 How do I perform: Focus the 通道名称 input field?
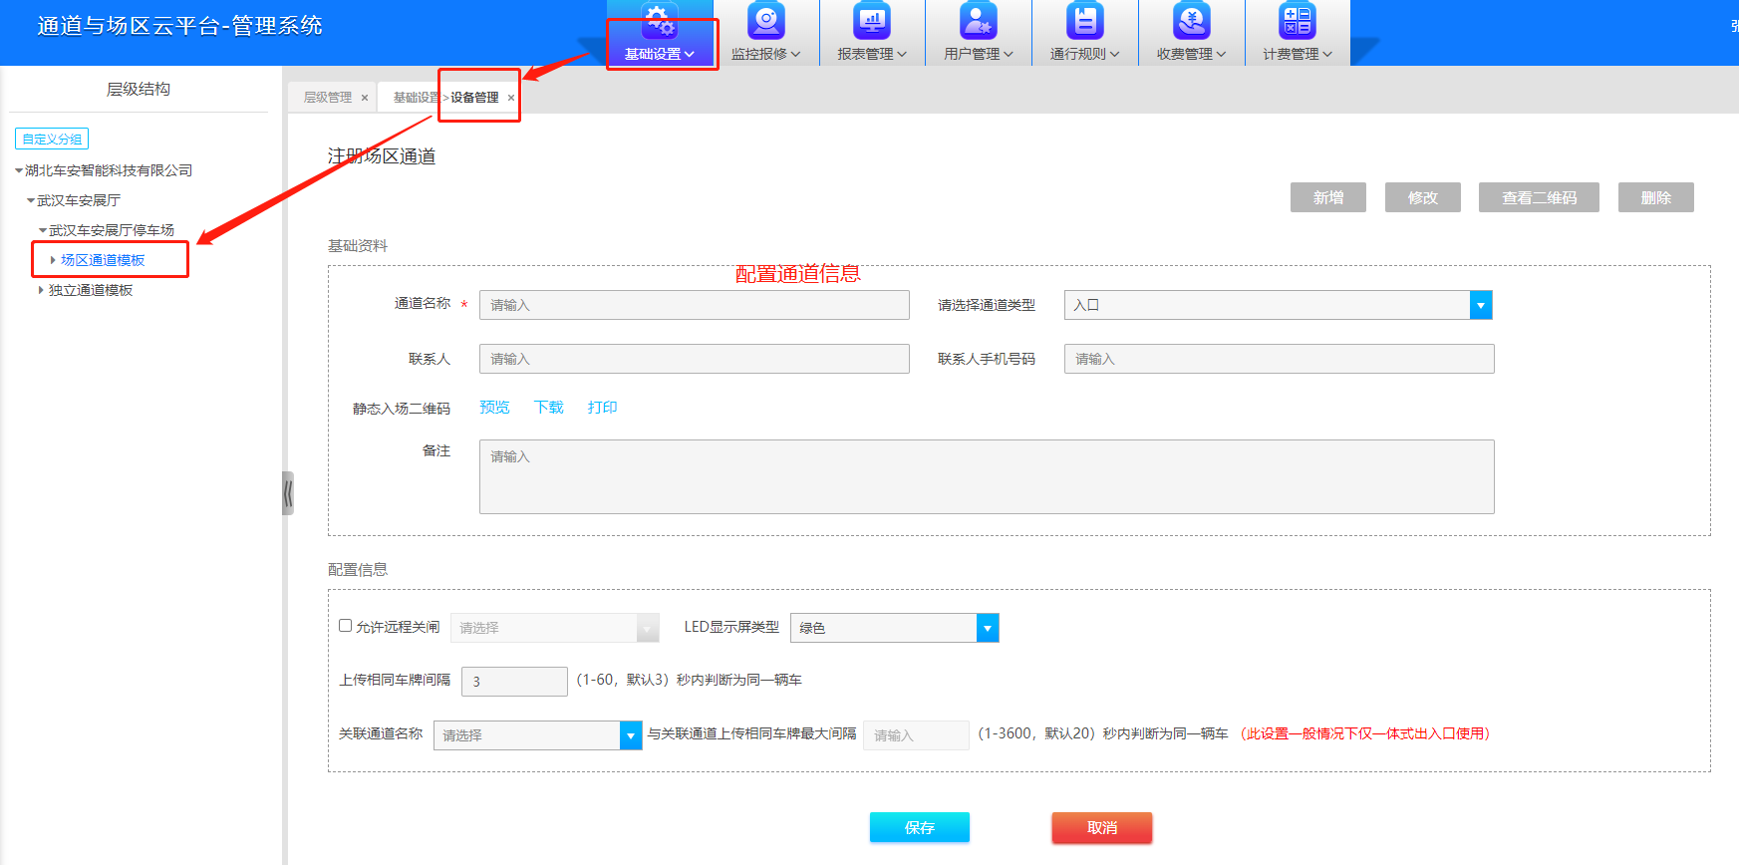coord(694,305)
